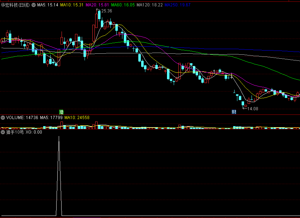The height and width of the screenshot is (218, 300).
Task: Click the volume MA5: 17799 label
Action: click(51, 118)
